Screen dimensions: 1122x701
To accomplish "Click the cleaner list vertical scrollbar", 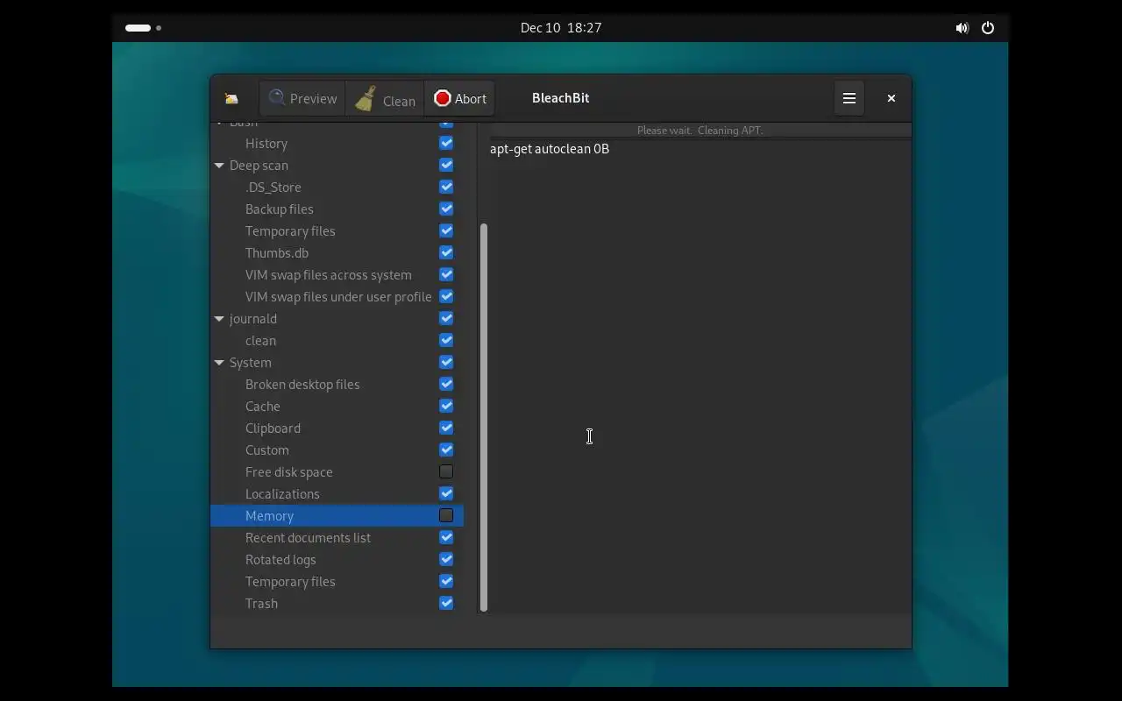I will tap(483, 418).
